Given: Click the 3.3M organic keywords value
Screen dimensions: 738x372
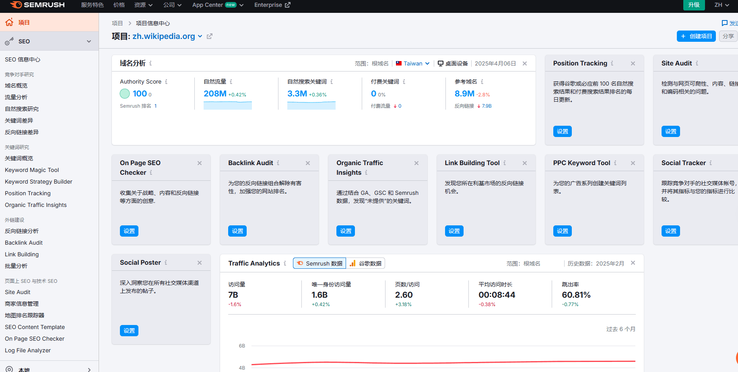Looking at the screenshot, I should 297,94.
